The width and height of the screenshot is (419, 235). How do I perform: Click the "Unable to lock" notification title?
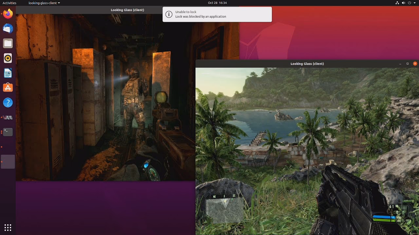(x=186, y=12)
